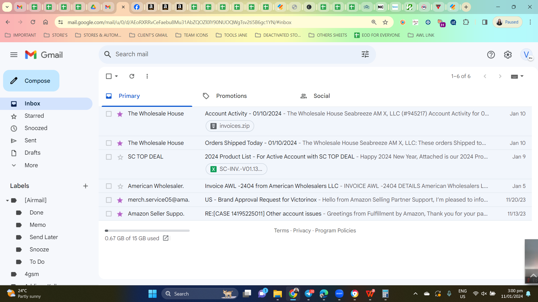Image resolution: width=538 pixels, height=302 pixels.
Task: Click the storage usage progress bar
Action: point(147,231)
